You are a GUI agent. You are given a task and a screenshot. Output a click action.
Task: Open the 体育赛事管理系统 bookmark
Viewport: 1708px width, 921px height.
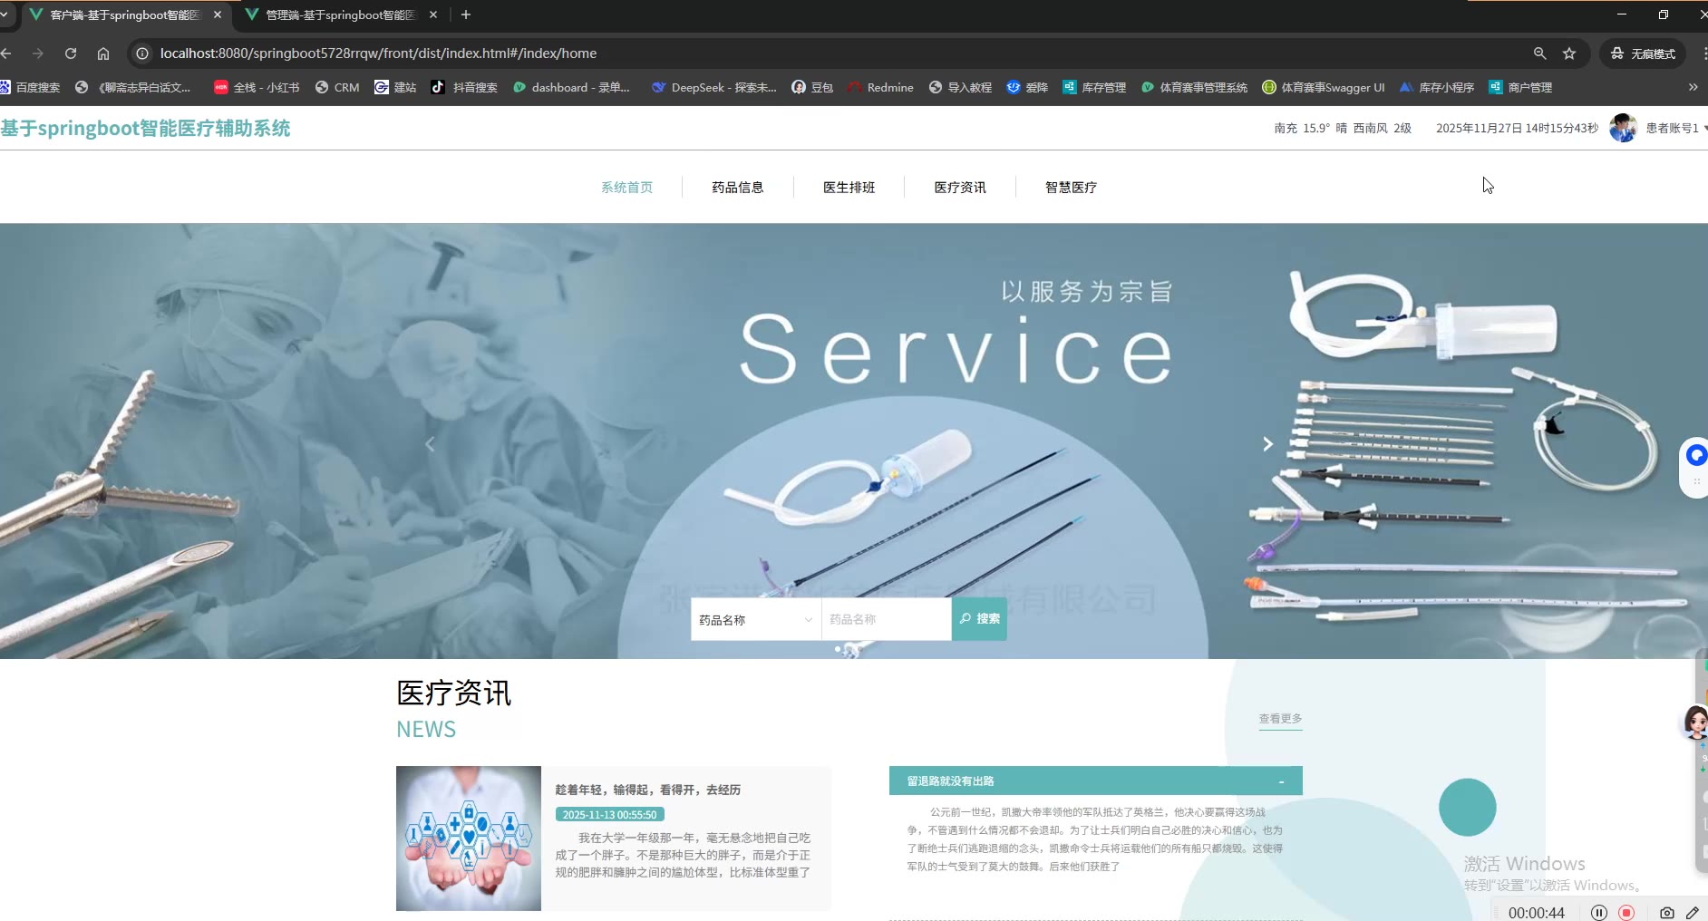tap(1194, 87)
